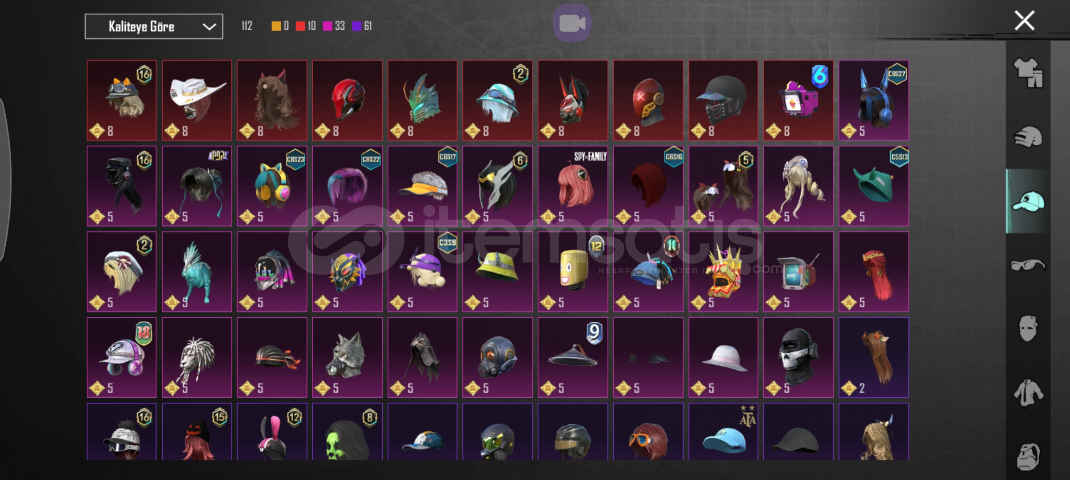Screen dimensions: 1070x480
Task: Open the jacket category icon
Action: coord(1028,392)
